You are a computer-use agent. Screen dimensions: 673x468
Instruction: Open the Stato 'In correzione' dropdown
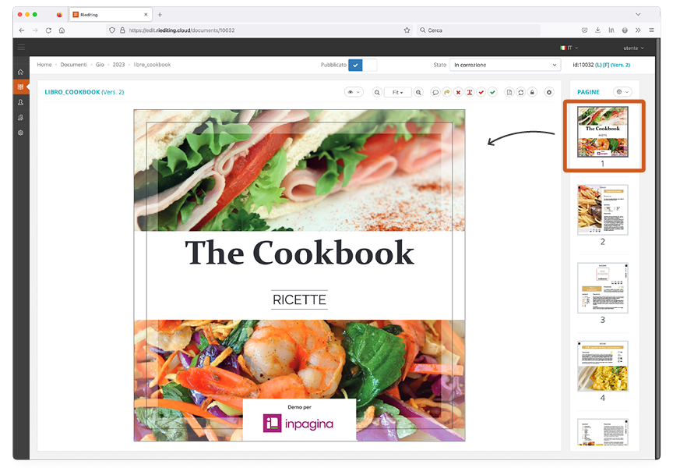[x=504, y=65]
